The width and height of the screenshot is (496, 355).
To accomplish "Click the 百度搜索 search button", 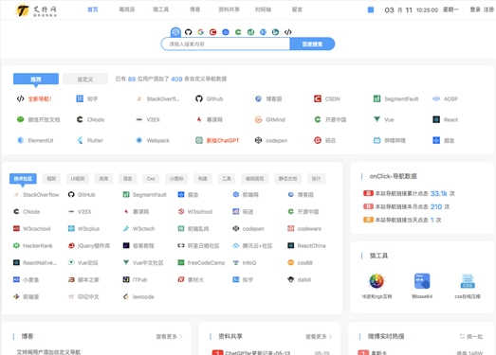I will 312,44.
